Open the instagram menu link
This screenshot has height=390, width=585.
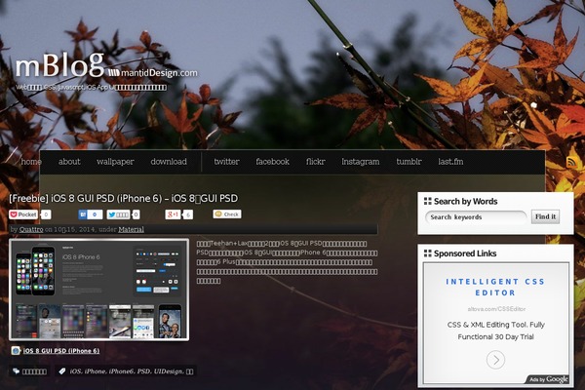(361, 162)
